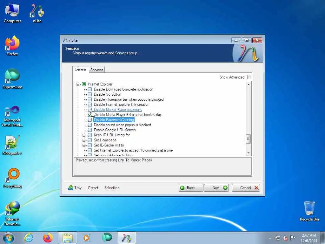Viewport: 325px width, 244px height.
Task: Open the Recycle Bin
Action: [309, 211]
